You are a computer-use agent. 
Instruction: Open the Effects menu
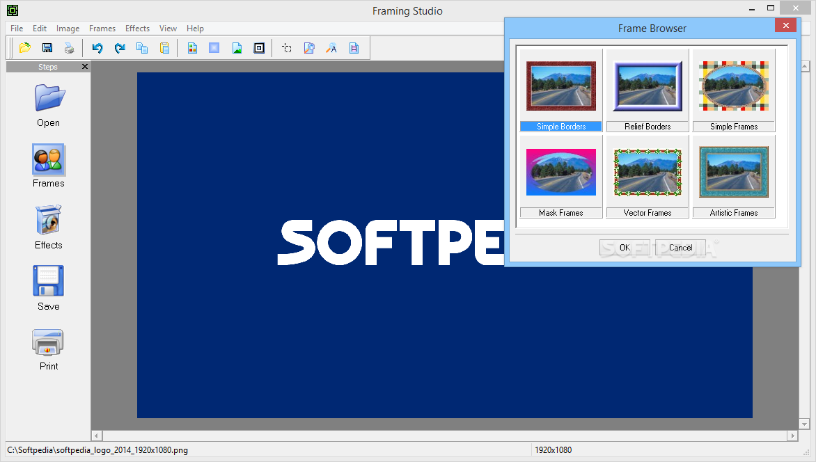(137, 28)
